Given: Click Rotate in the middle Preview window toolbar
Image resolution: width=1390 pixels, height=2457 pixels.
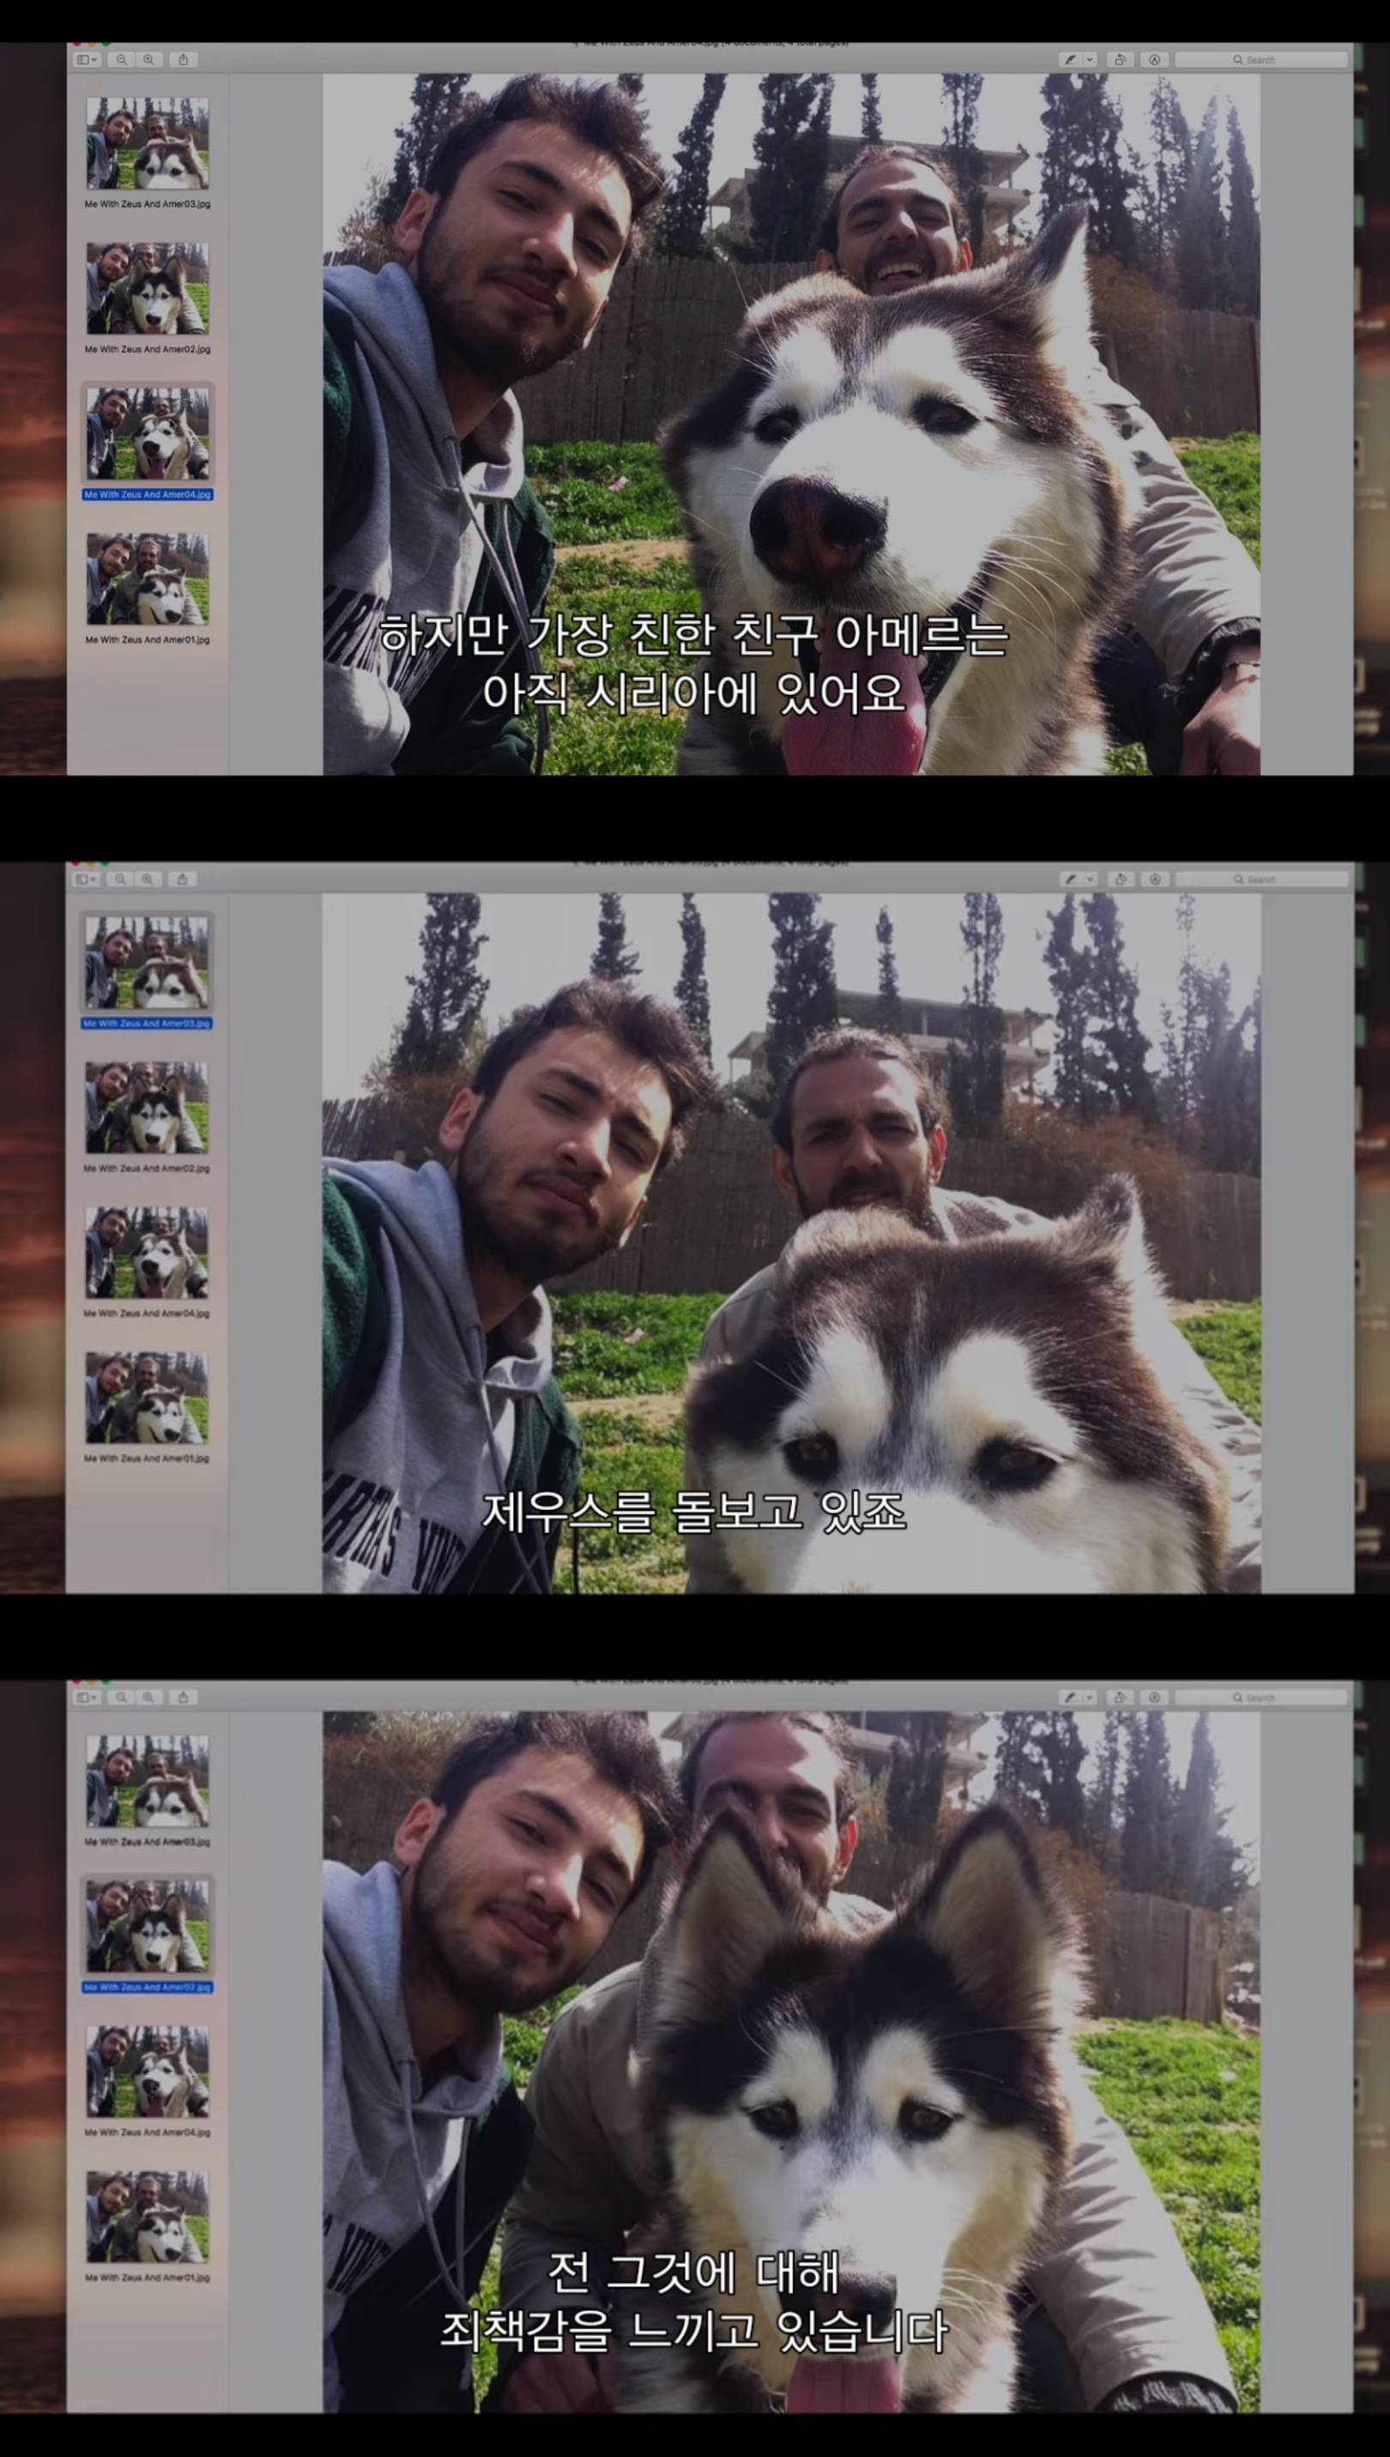Looking at the screenshot, I should (1120, 878).
